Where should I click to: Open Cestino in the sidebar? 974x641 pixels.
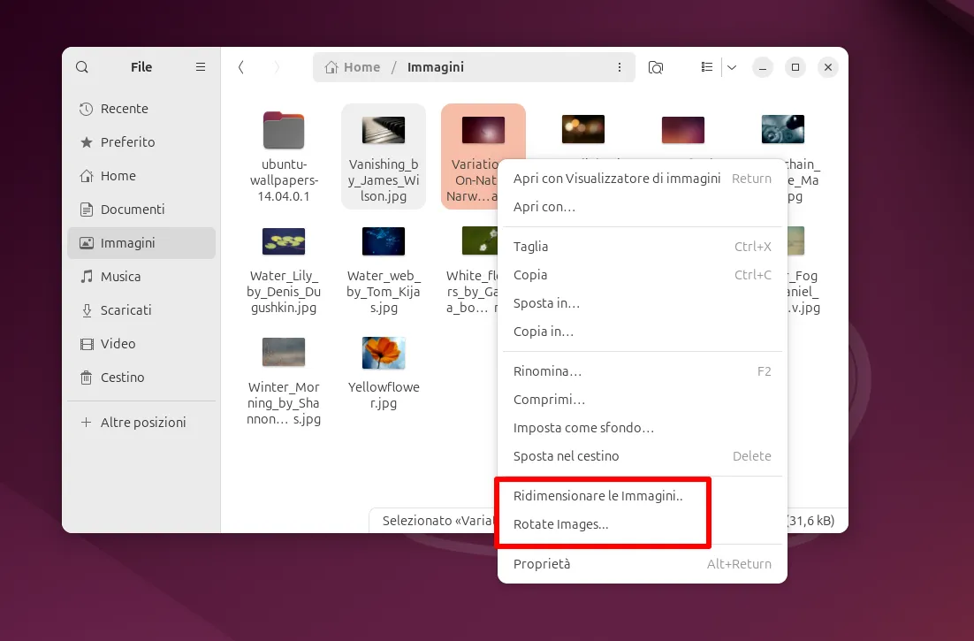(141, 377)
